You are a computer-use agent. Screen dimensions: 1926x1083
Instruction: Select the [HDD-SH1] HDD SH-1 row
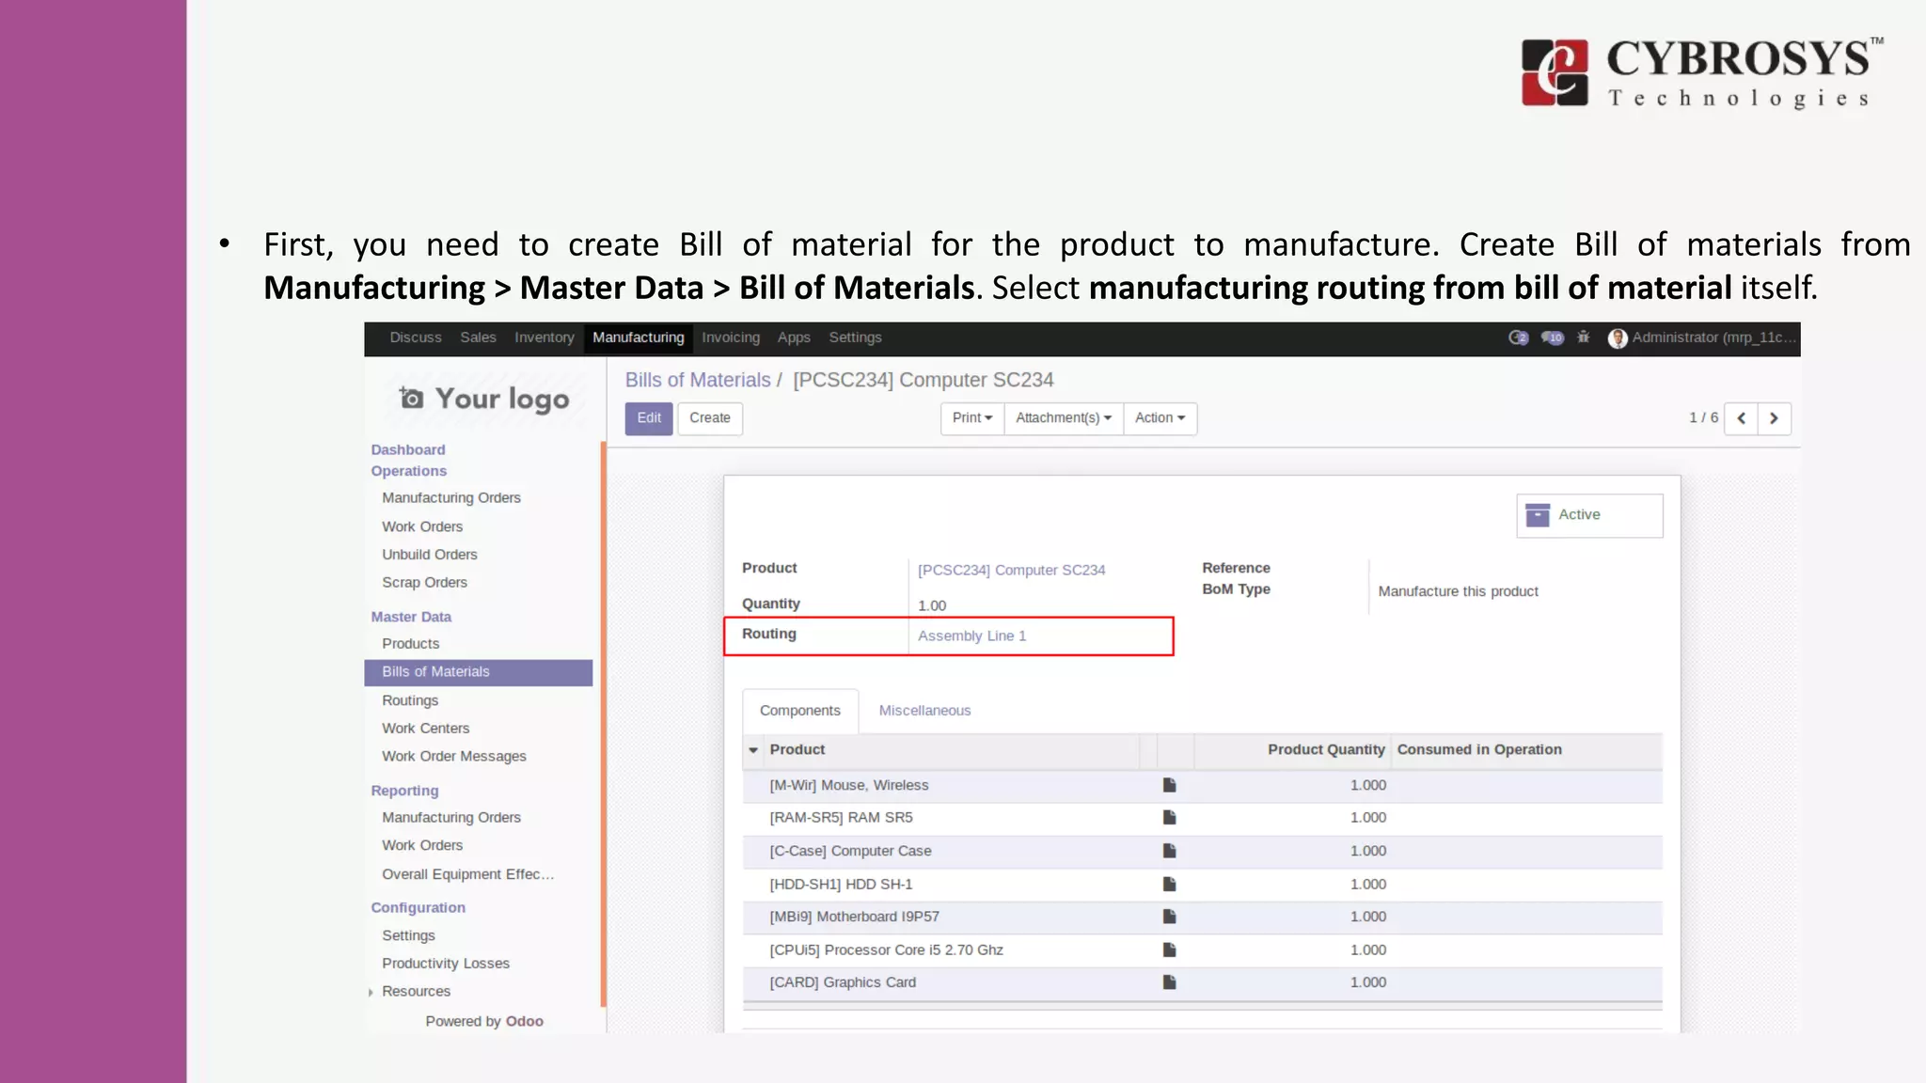pyautogui.click(x=1202, y=885)
